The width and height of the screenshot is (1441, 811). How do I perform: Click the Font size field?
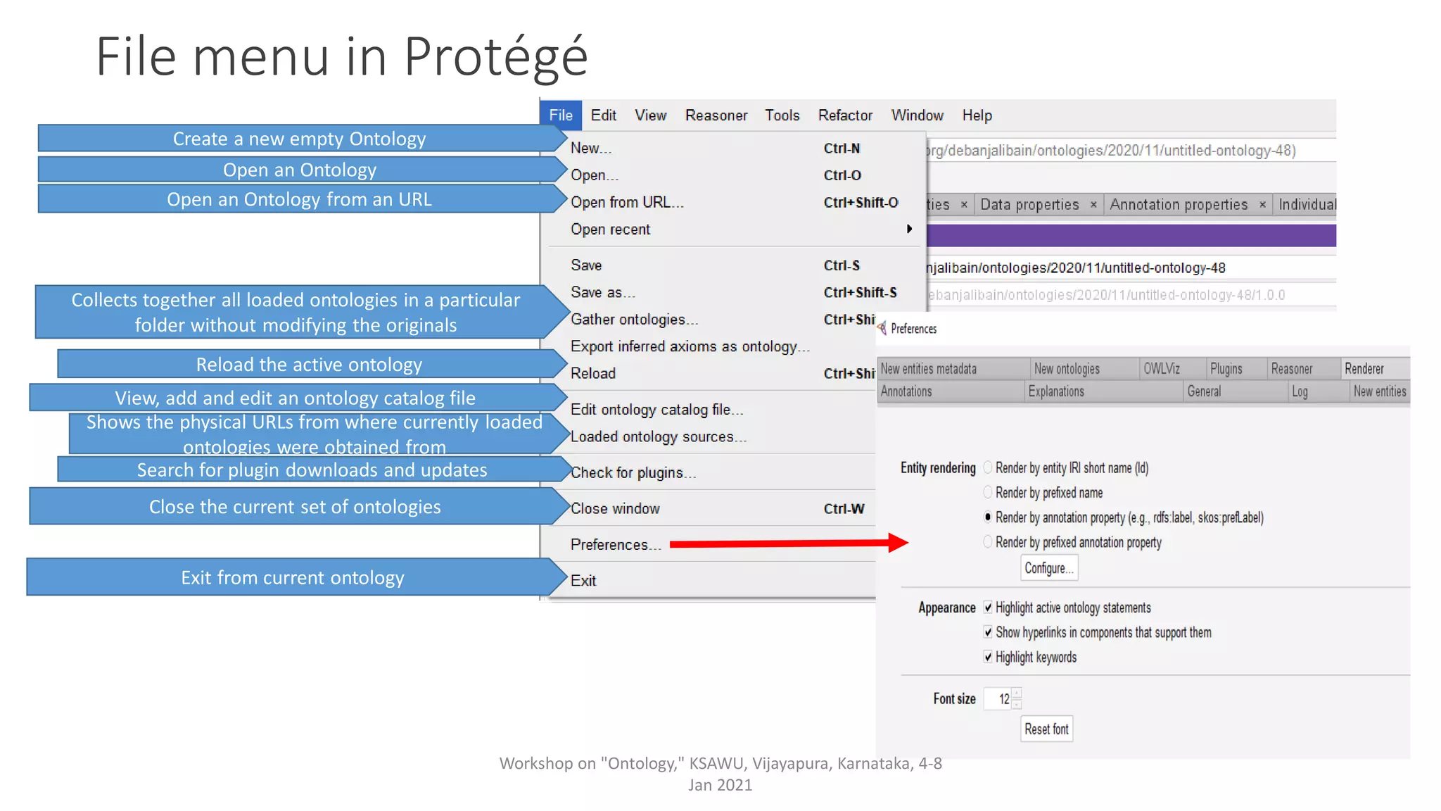(997, 699)
